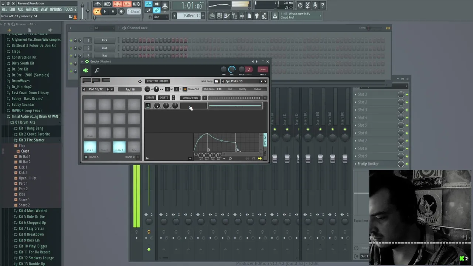Click the plug-shaped plugin picker icon
The image size is (473, 266).
point(257,16)
